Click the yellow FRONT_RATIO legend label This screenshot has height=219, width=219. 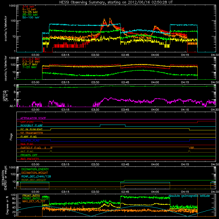[x=31, y=196]
